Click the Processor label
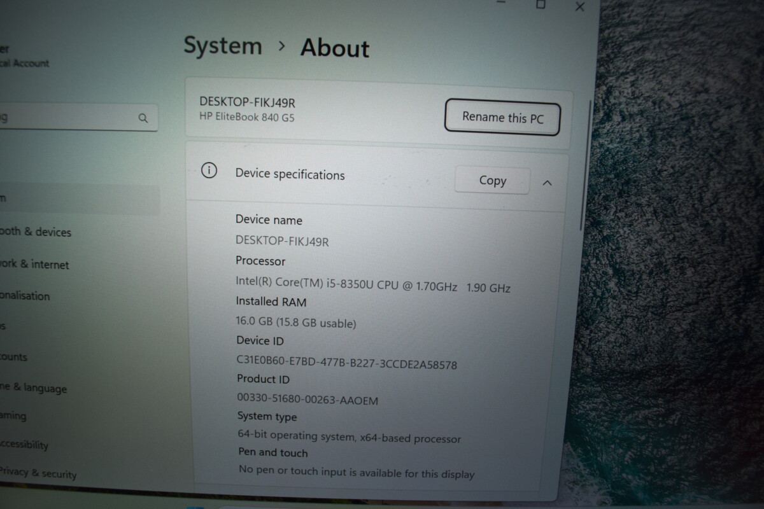764x509 pixels. coord(260,261)
